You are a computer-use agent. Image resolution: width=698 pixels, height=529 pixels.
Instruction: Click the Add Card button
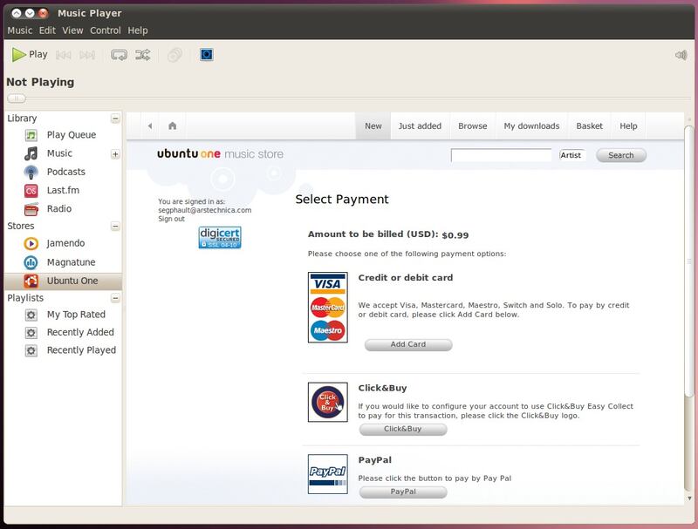click(x=407, y=344)
